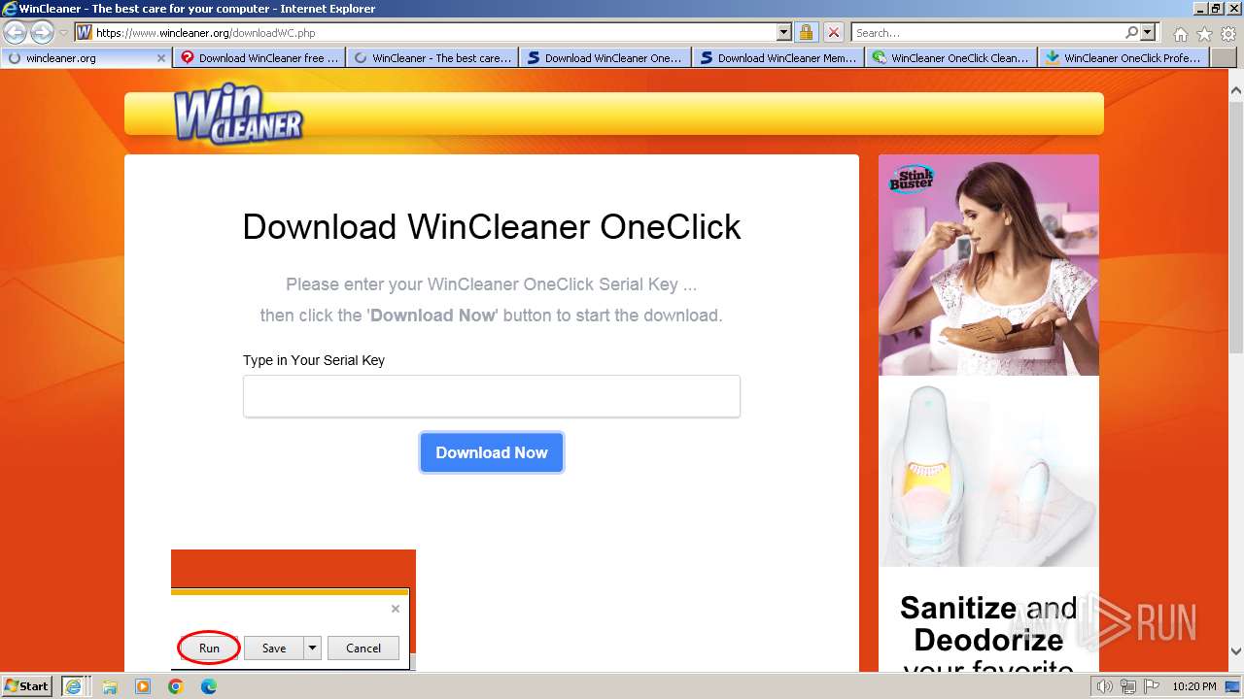
Task: Open the Home icon in toolbar
Action: 1180,34
